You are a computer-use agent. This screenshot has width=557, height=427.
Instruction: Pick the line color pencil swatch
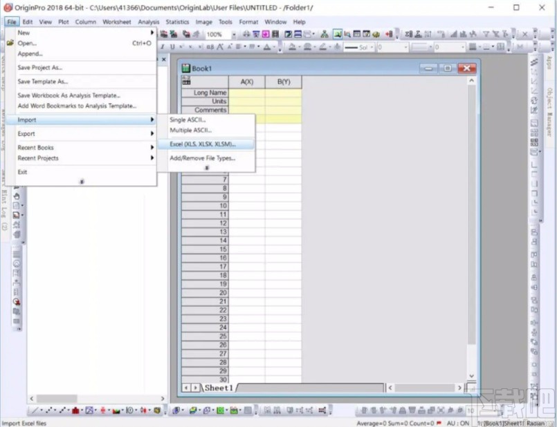pos(322,47)
